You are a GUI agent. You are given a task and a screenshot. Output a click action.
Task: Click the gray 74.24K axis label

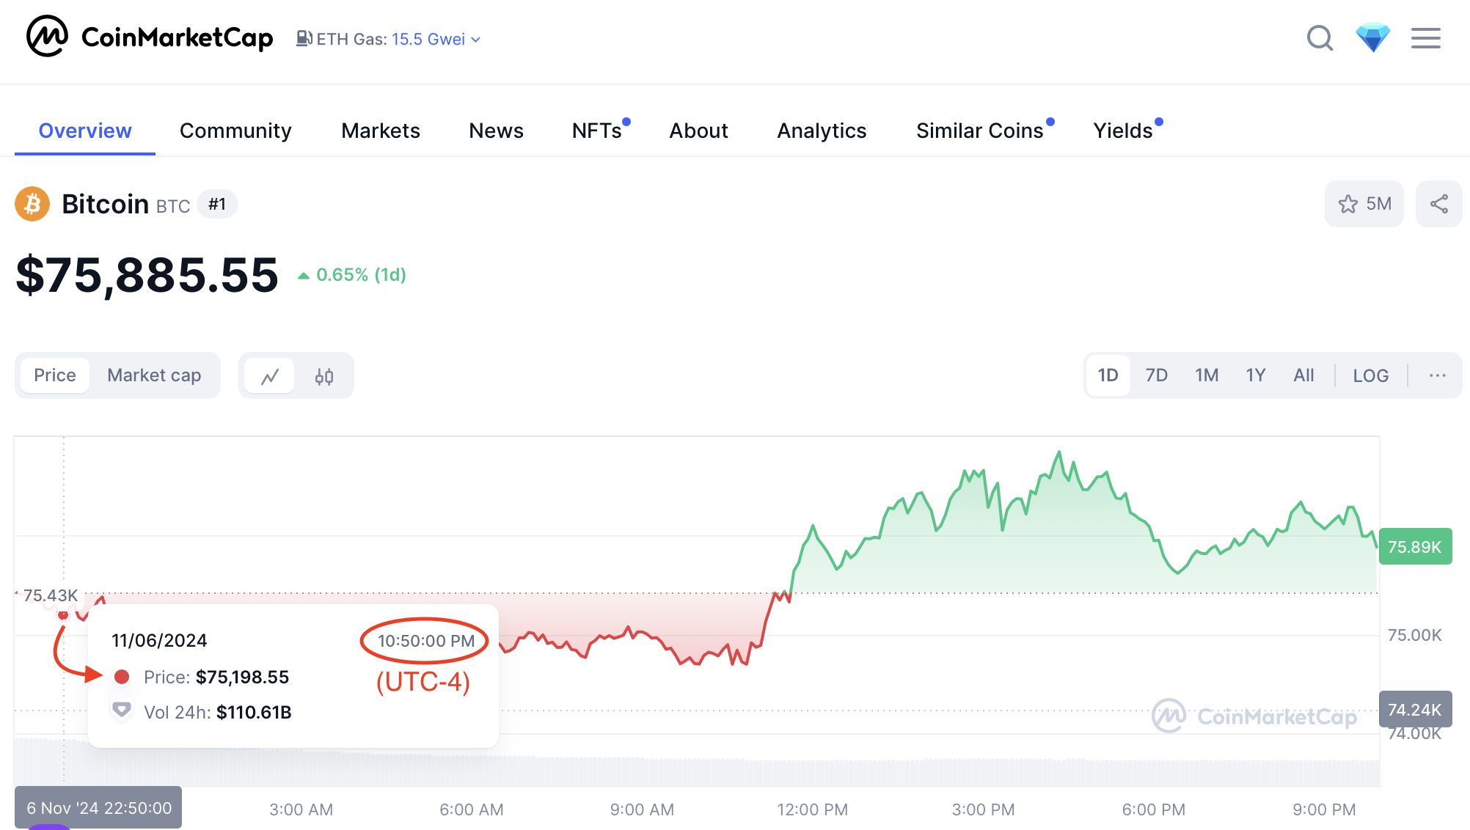click(x=1415, y=709)
